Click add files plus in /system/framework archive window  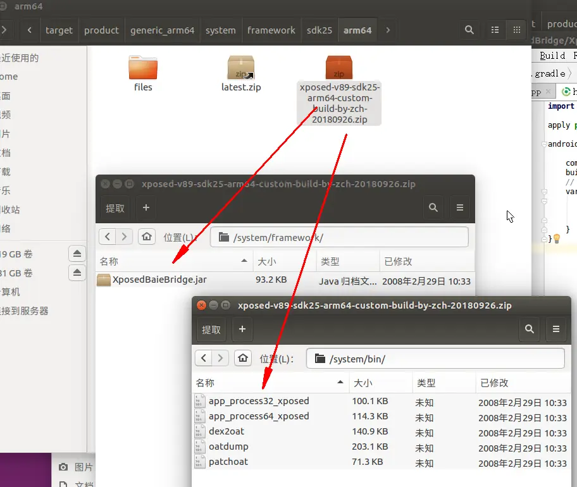pyautogui.click(x=146, y=208)
